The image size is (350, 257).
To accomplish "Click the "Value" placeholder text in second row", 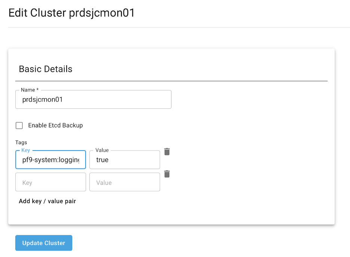I will (x=104, y=183).
